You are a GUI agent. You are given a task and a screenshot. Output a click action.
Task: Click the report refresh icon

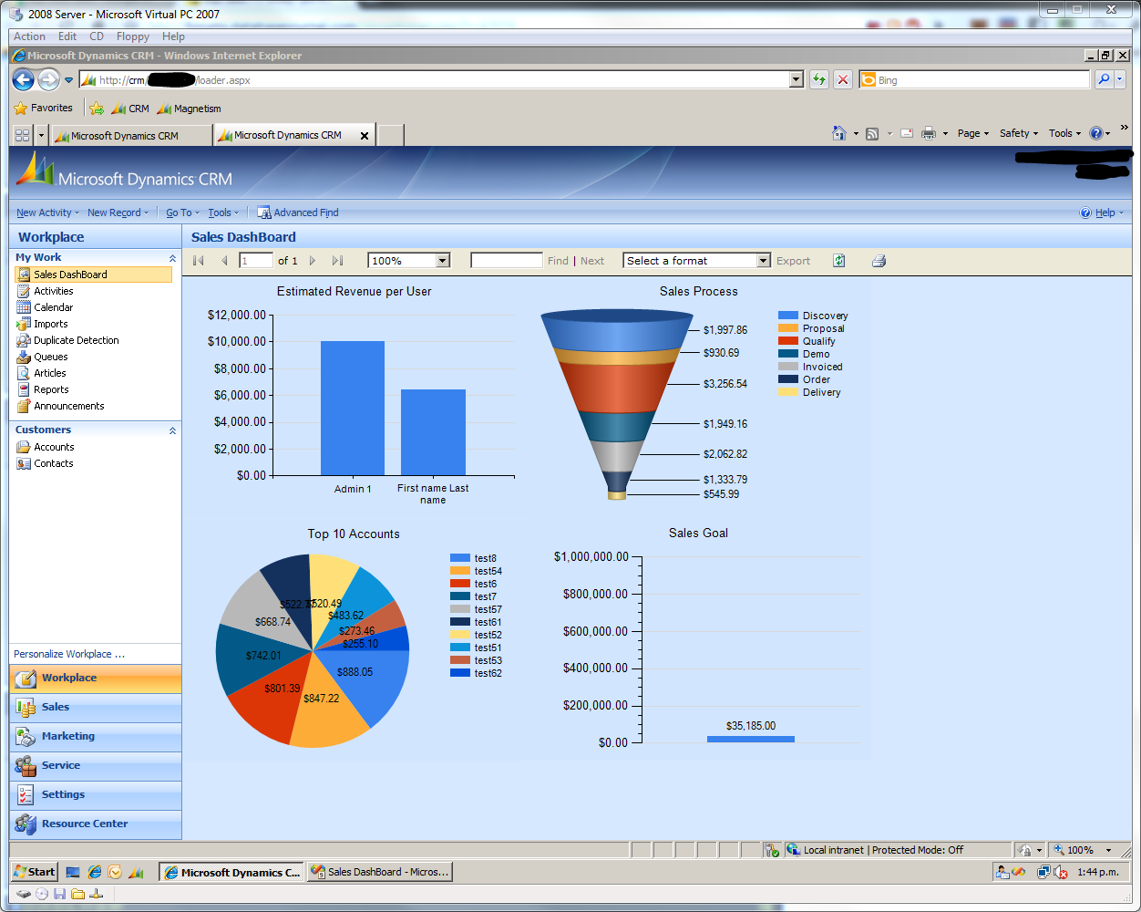tap(838, 261)
